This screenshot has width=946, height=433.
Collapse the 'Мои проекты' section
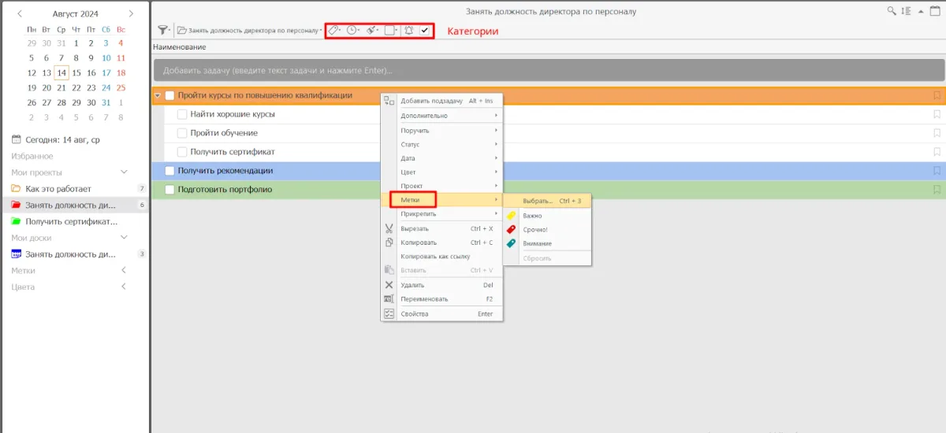[x=124, y=172]
